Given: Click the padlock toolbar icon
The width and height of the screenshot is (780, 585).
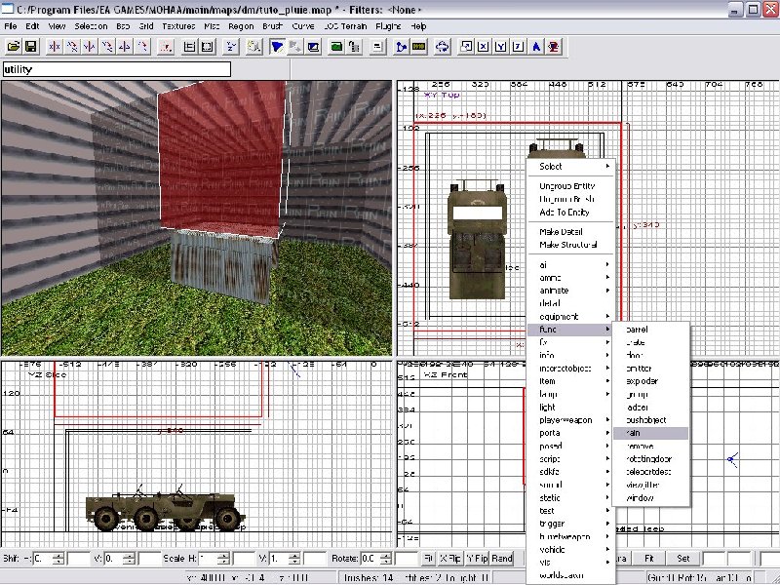Looking at the screenshot, I should pyautogui.click(x=354, y=47).
